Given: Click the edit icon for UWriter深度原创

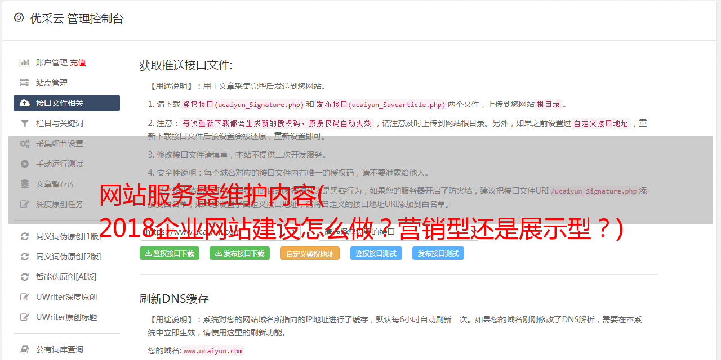Looking at the screenshot, I should 25,297.
